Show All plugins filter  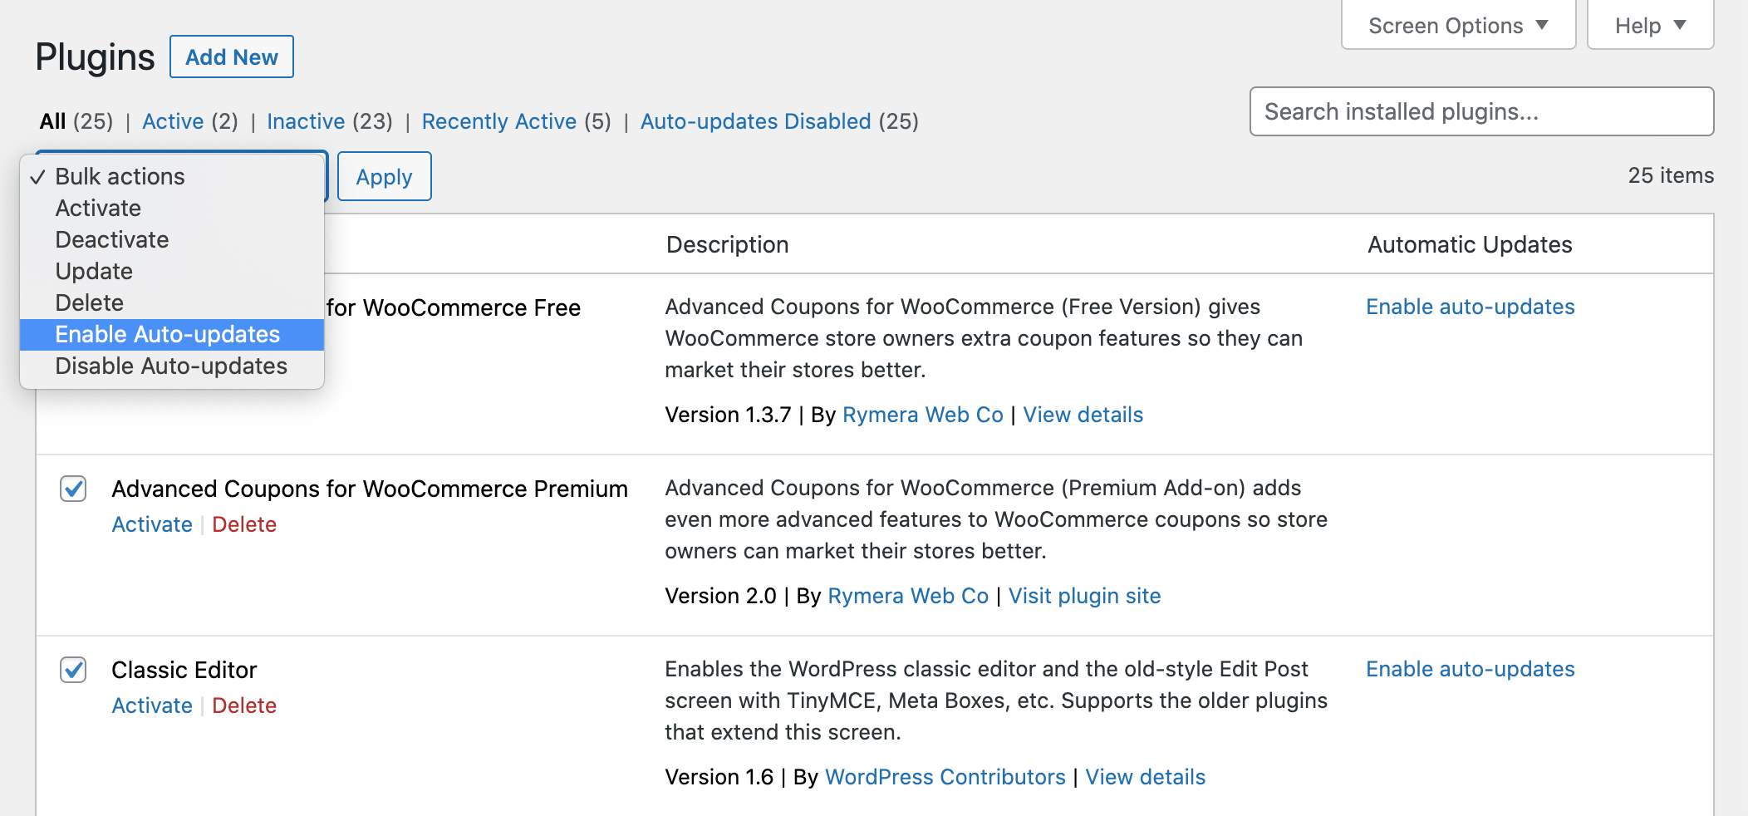coord(52,121)
